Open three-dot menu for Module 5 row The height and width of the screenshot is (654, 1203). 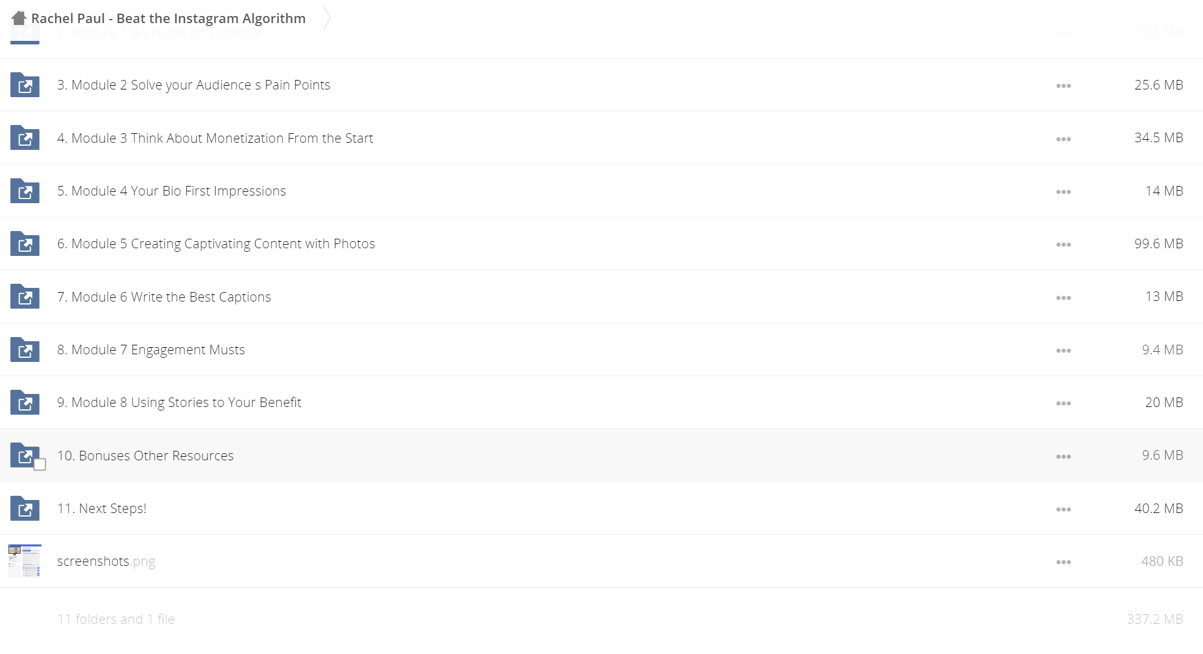click(x=1063, y=245)
